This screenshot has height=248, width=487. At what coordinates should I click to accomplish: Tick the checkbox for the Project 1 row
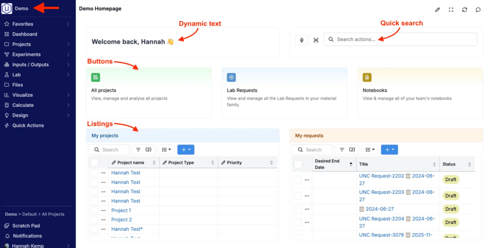tap(94, 210)
